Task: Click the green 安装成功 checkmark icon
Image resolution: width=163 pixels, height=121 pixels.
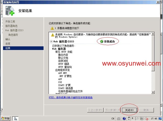Action: pos(102,41)
